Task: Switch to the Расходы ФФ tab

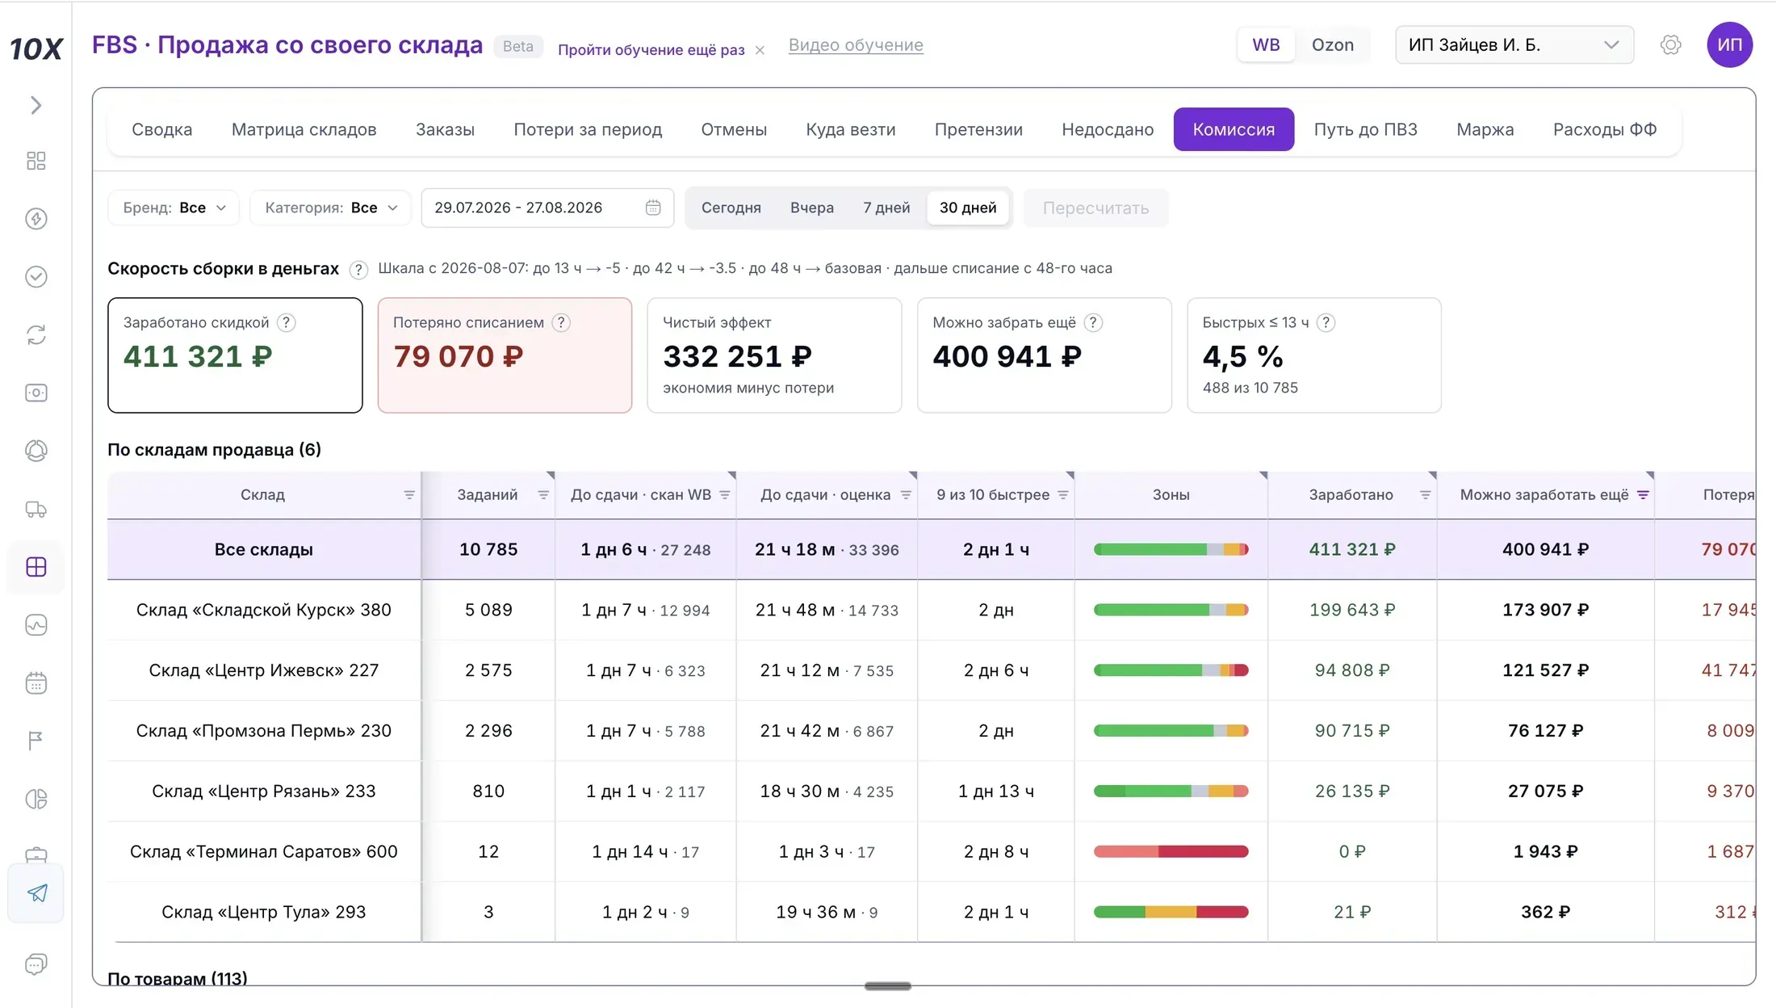Action: coord(1604,129)
